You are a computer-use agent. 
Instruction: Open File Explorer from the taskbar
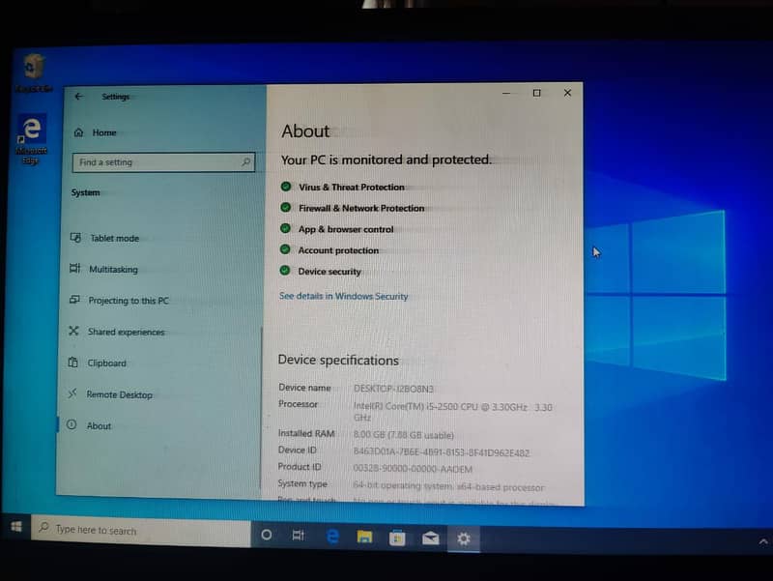point(364,537)
